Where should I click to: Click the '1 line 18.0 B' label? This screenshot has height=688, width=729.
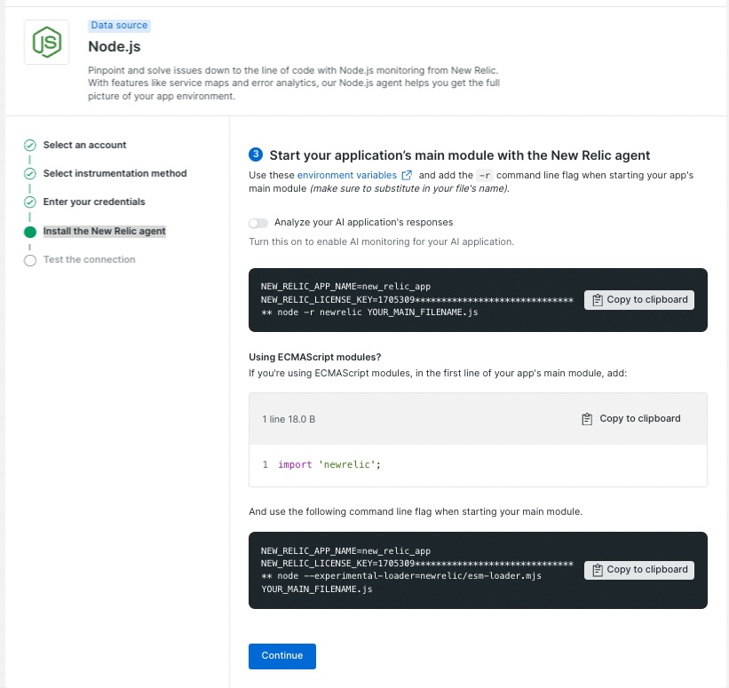pyautogui.click(x=289, y=419)
